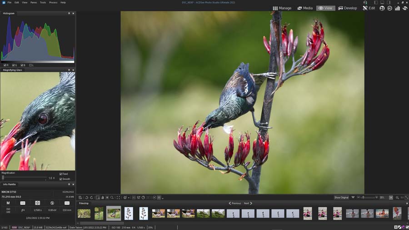
Task: Uncheck the Smooth checkbox
Action: [60, 179]
